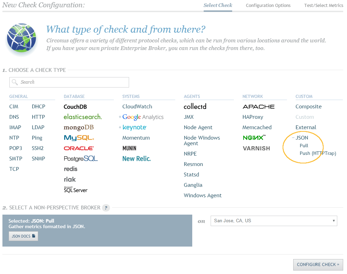Click the Configure Check button
The image size is (347, 274).
coord(318,265)
